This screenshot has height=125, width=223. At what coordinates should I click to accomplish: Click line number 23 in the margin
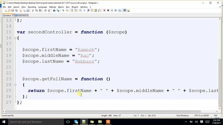click(8, 79)
